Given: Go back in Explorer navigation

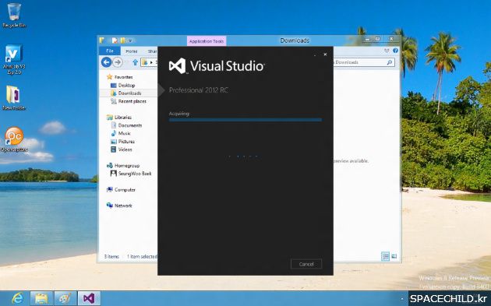Looking at the screenshot, I should click(x=107, y=62).
